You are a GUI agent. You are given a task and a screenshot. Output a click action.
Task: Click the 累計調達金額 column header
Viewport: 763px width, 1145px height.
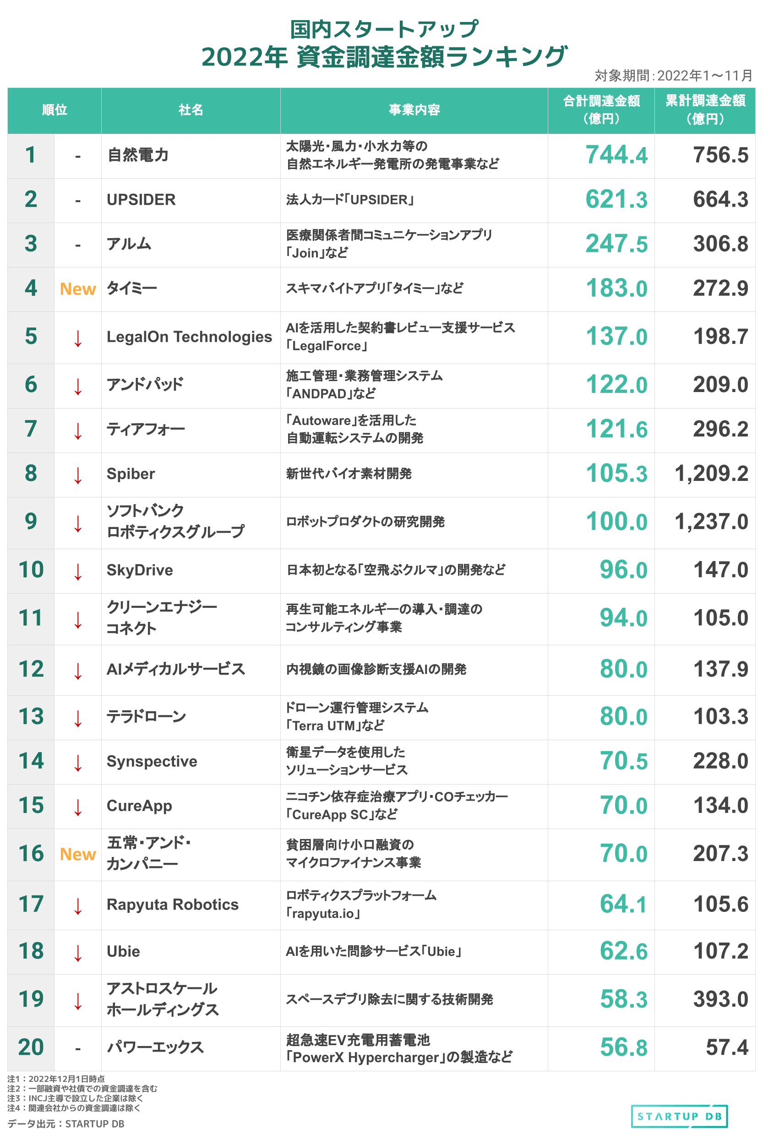[x=705, y=110]
